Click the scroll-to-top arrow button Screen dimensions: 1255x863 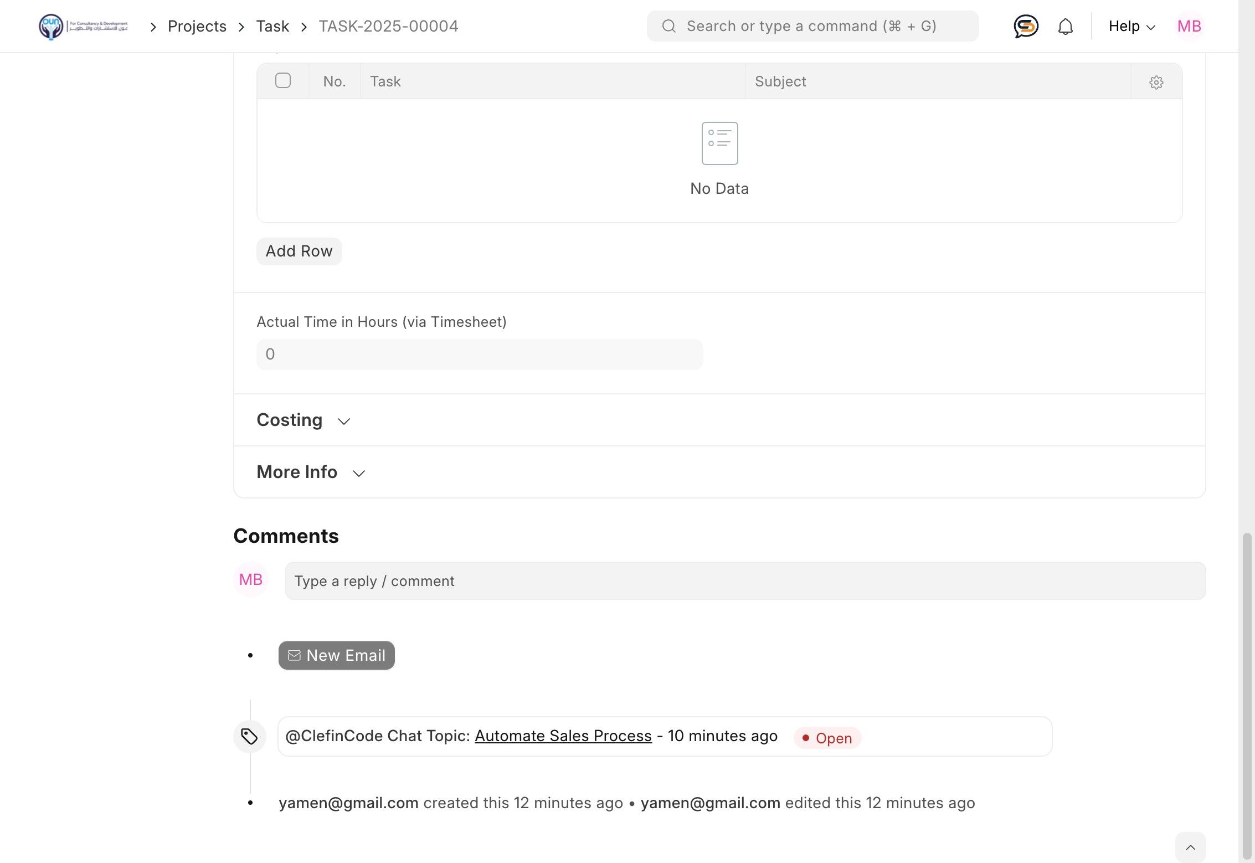pyautogui.click(x=1190, y=847)
